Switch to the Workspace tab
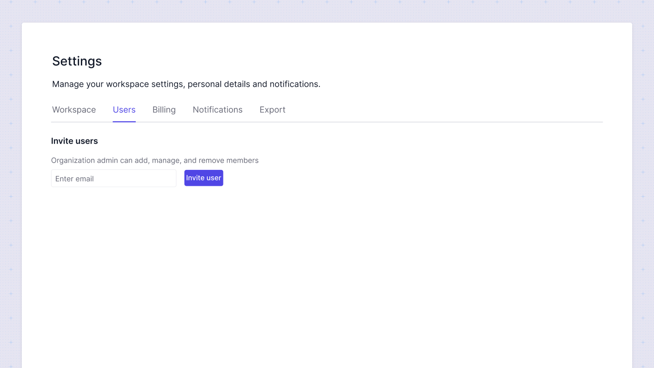The width and height of the screenshot is (654, 368). point(74,109)
